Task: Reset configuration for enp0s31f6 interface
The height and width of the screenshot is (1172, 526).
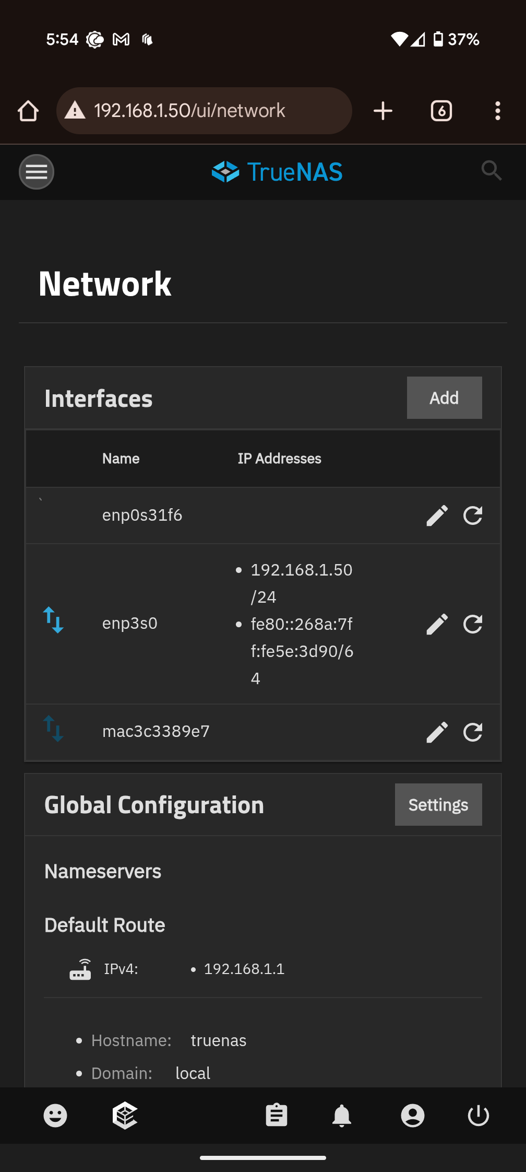Action: coord(473,515)
